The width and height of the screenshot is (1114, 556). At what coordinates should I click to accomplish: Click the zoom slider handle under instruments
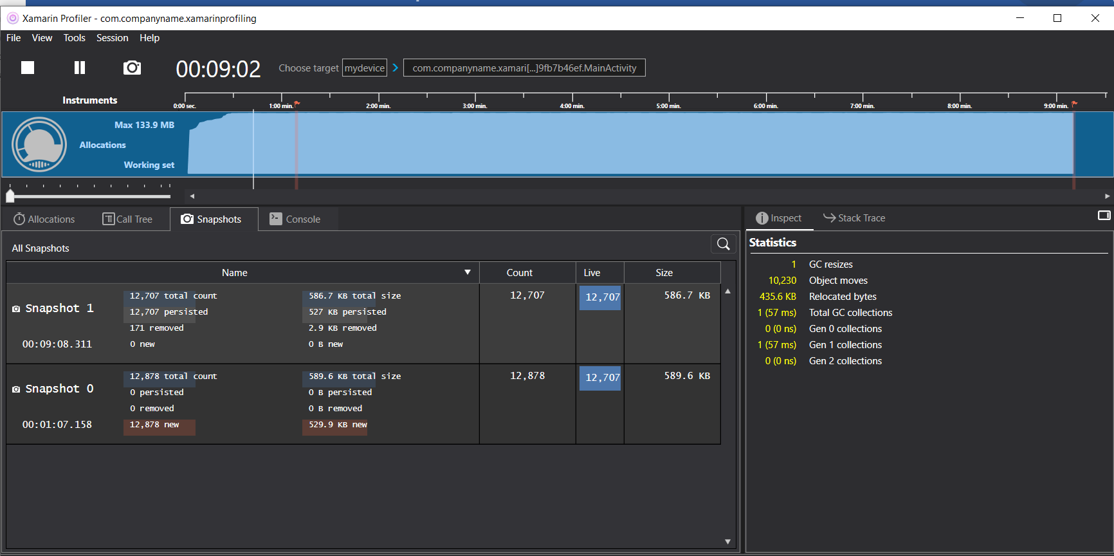(10, 196)
